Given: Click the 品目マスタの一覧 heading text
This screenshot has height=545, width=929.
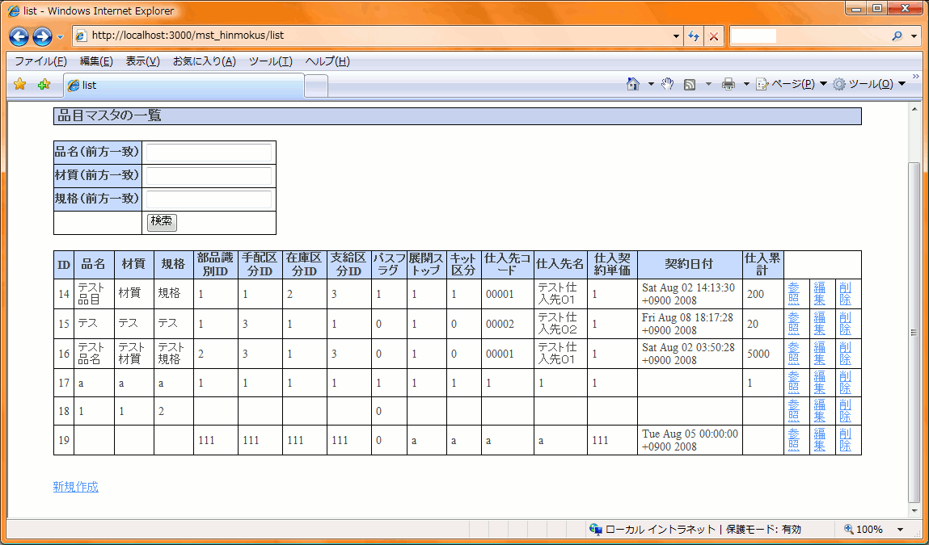Looking at the screenshot, I should (x=110, y=116).
